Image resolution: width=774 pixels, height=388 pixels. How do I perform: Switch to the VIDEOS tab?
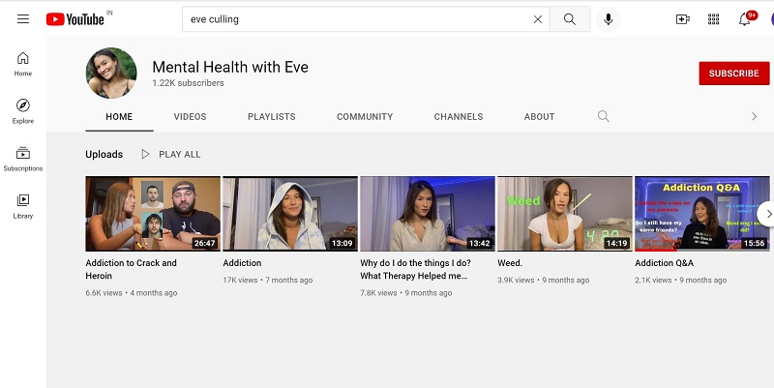point(190,117)
